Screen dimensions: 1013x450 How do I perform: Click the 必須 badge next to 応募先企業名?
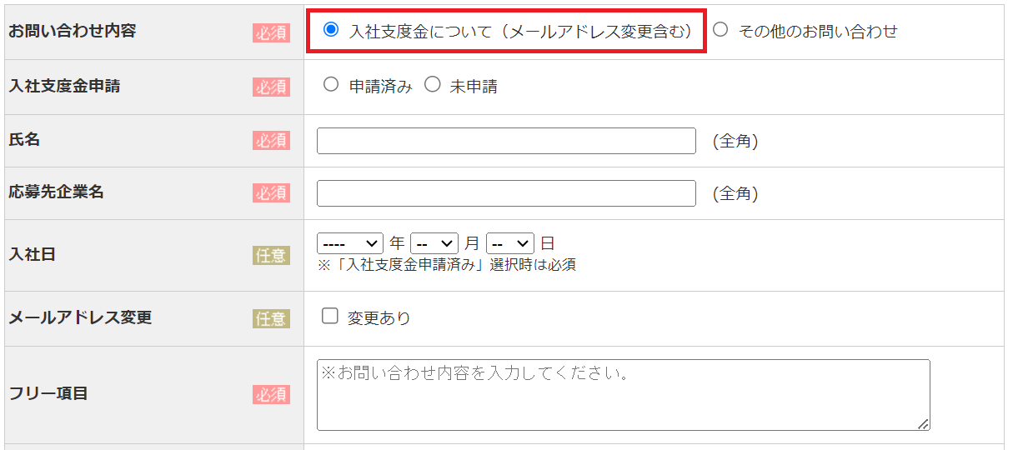point(272,193)
